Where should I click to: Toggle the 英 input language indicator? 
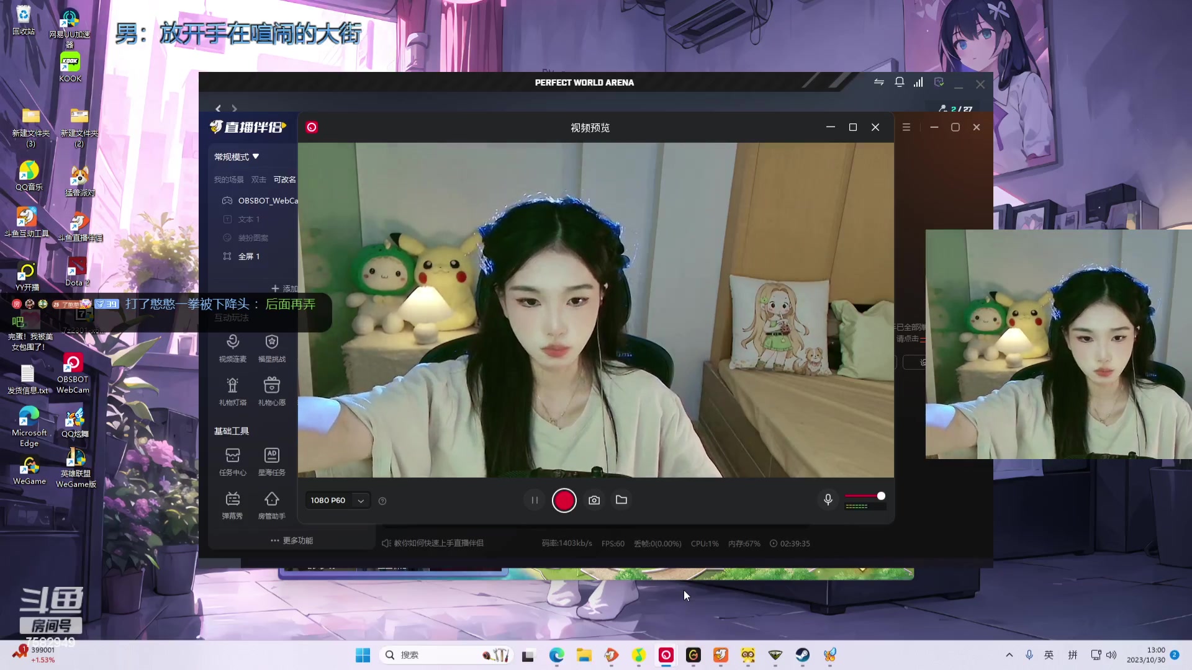[1049, 655]
